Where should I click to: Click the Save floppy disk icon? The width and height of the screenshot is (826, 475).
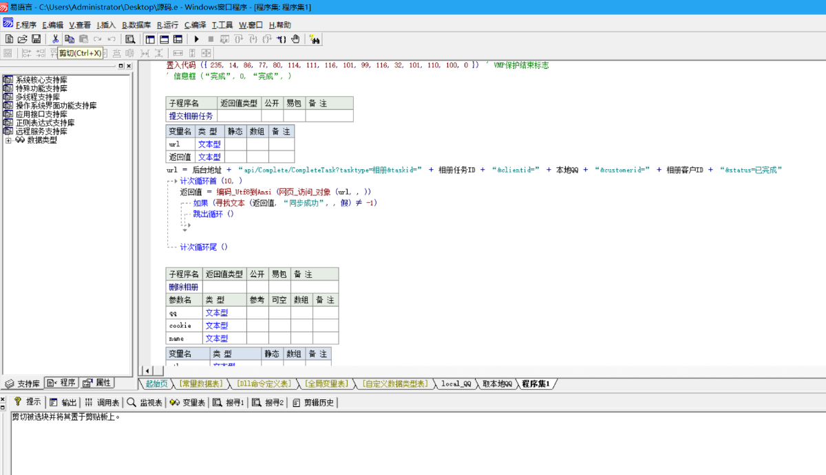(x=36, y=39)
